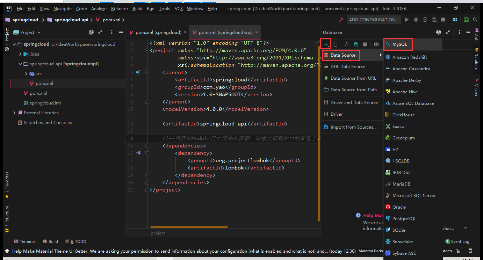Image resolution: width=483 pixels, height=260 pixels.
Task: Toggle the Database tool window stripe button
Action: (x=476, y=59)
